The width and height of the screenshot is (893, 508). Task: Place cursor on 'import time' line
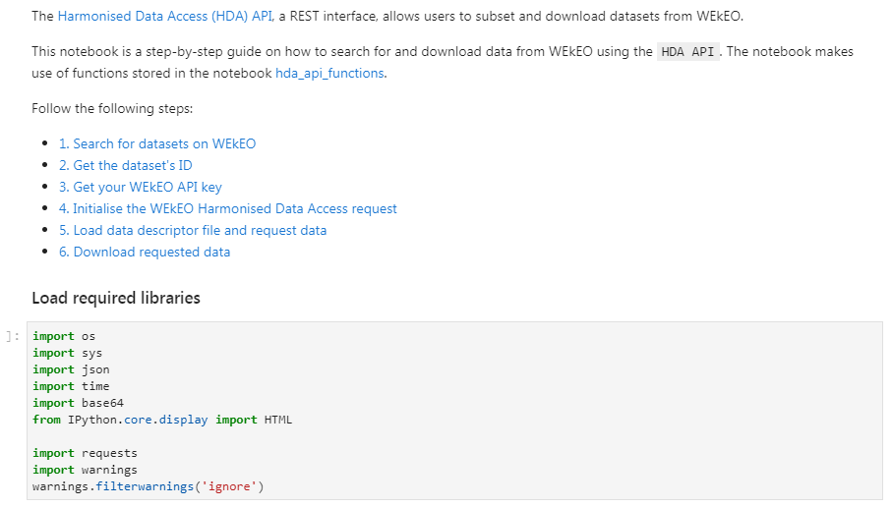click(71, 386)
